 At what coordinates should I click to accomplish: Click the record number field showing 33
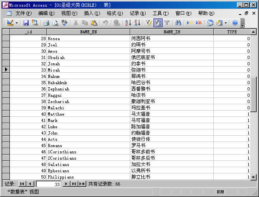48,184
